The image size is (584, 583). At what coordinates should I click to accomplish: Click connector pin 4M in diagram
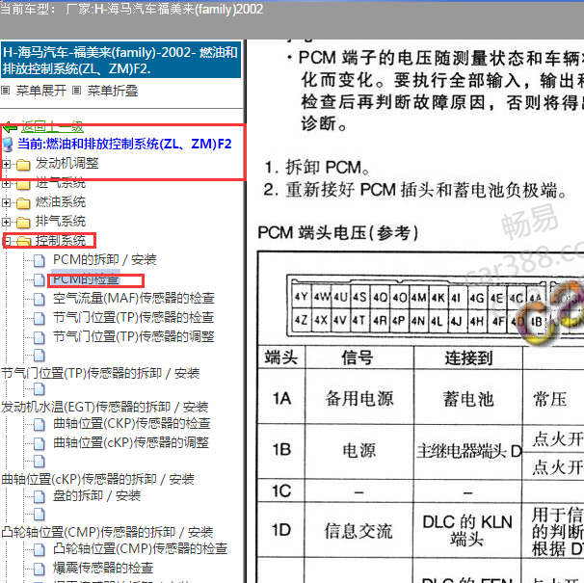[x=419, y=297]
